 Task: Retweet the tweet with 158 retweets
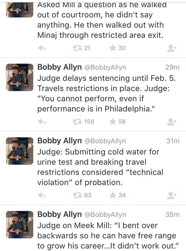[x=77, y=122]
